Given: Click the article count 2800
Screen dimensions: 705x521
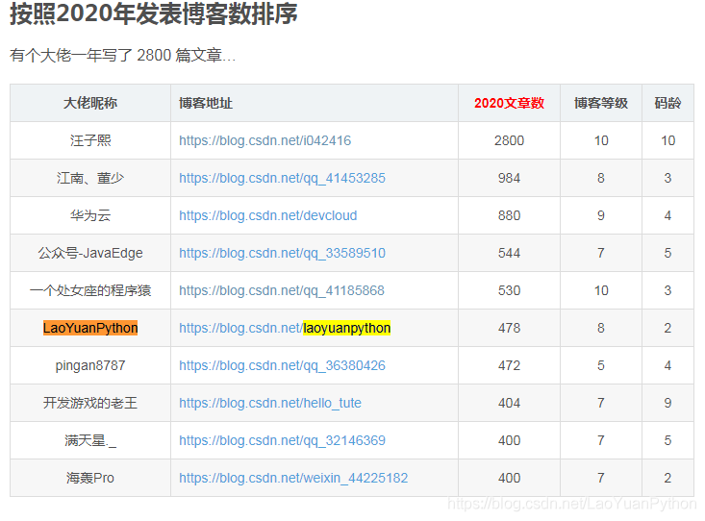Looking at the screenshot, I should (x=509, y=140).
